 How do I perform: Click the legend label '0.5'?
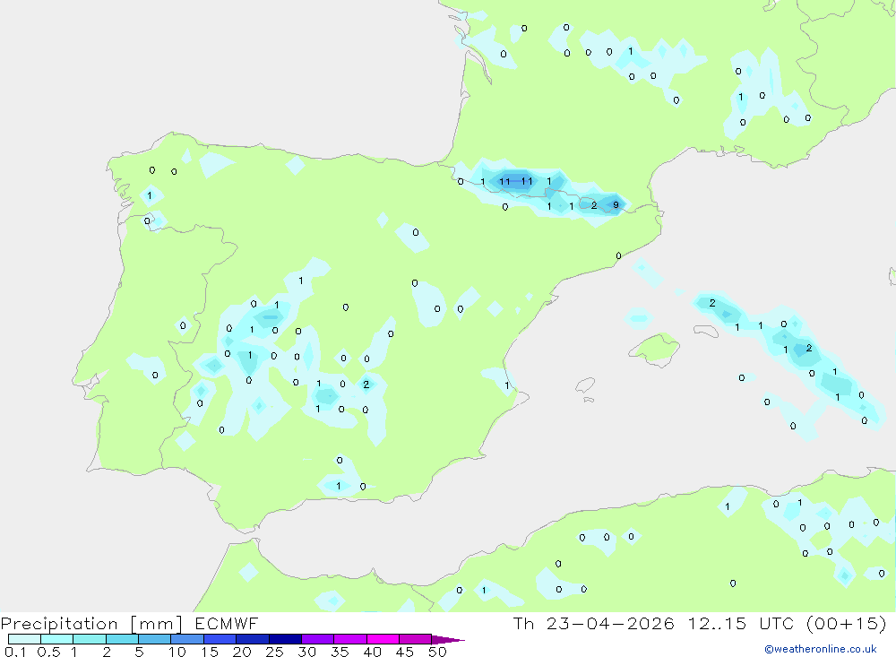48,652
